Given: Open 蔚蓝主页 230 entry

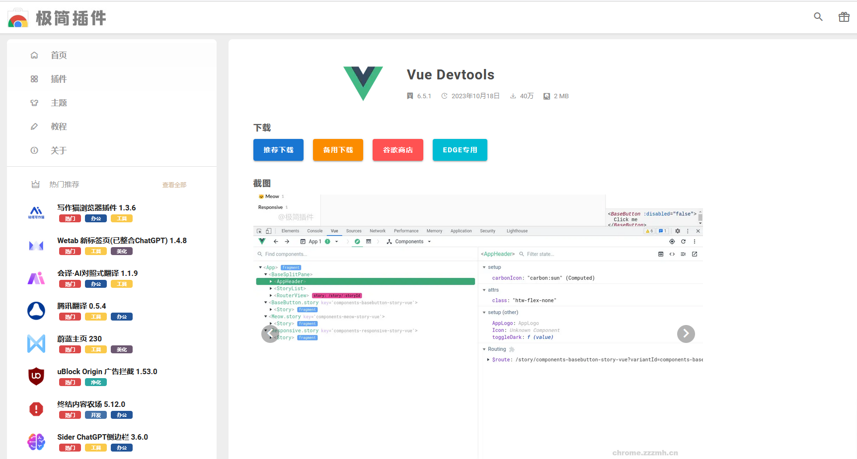Looking at the screenshot, I should (79, 339).
